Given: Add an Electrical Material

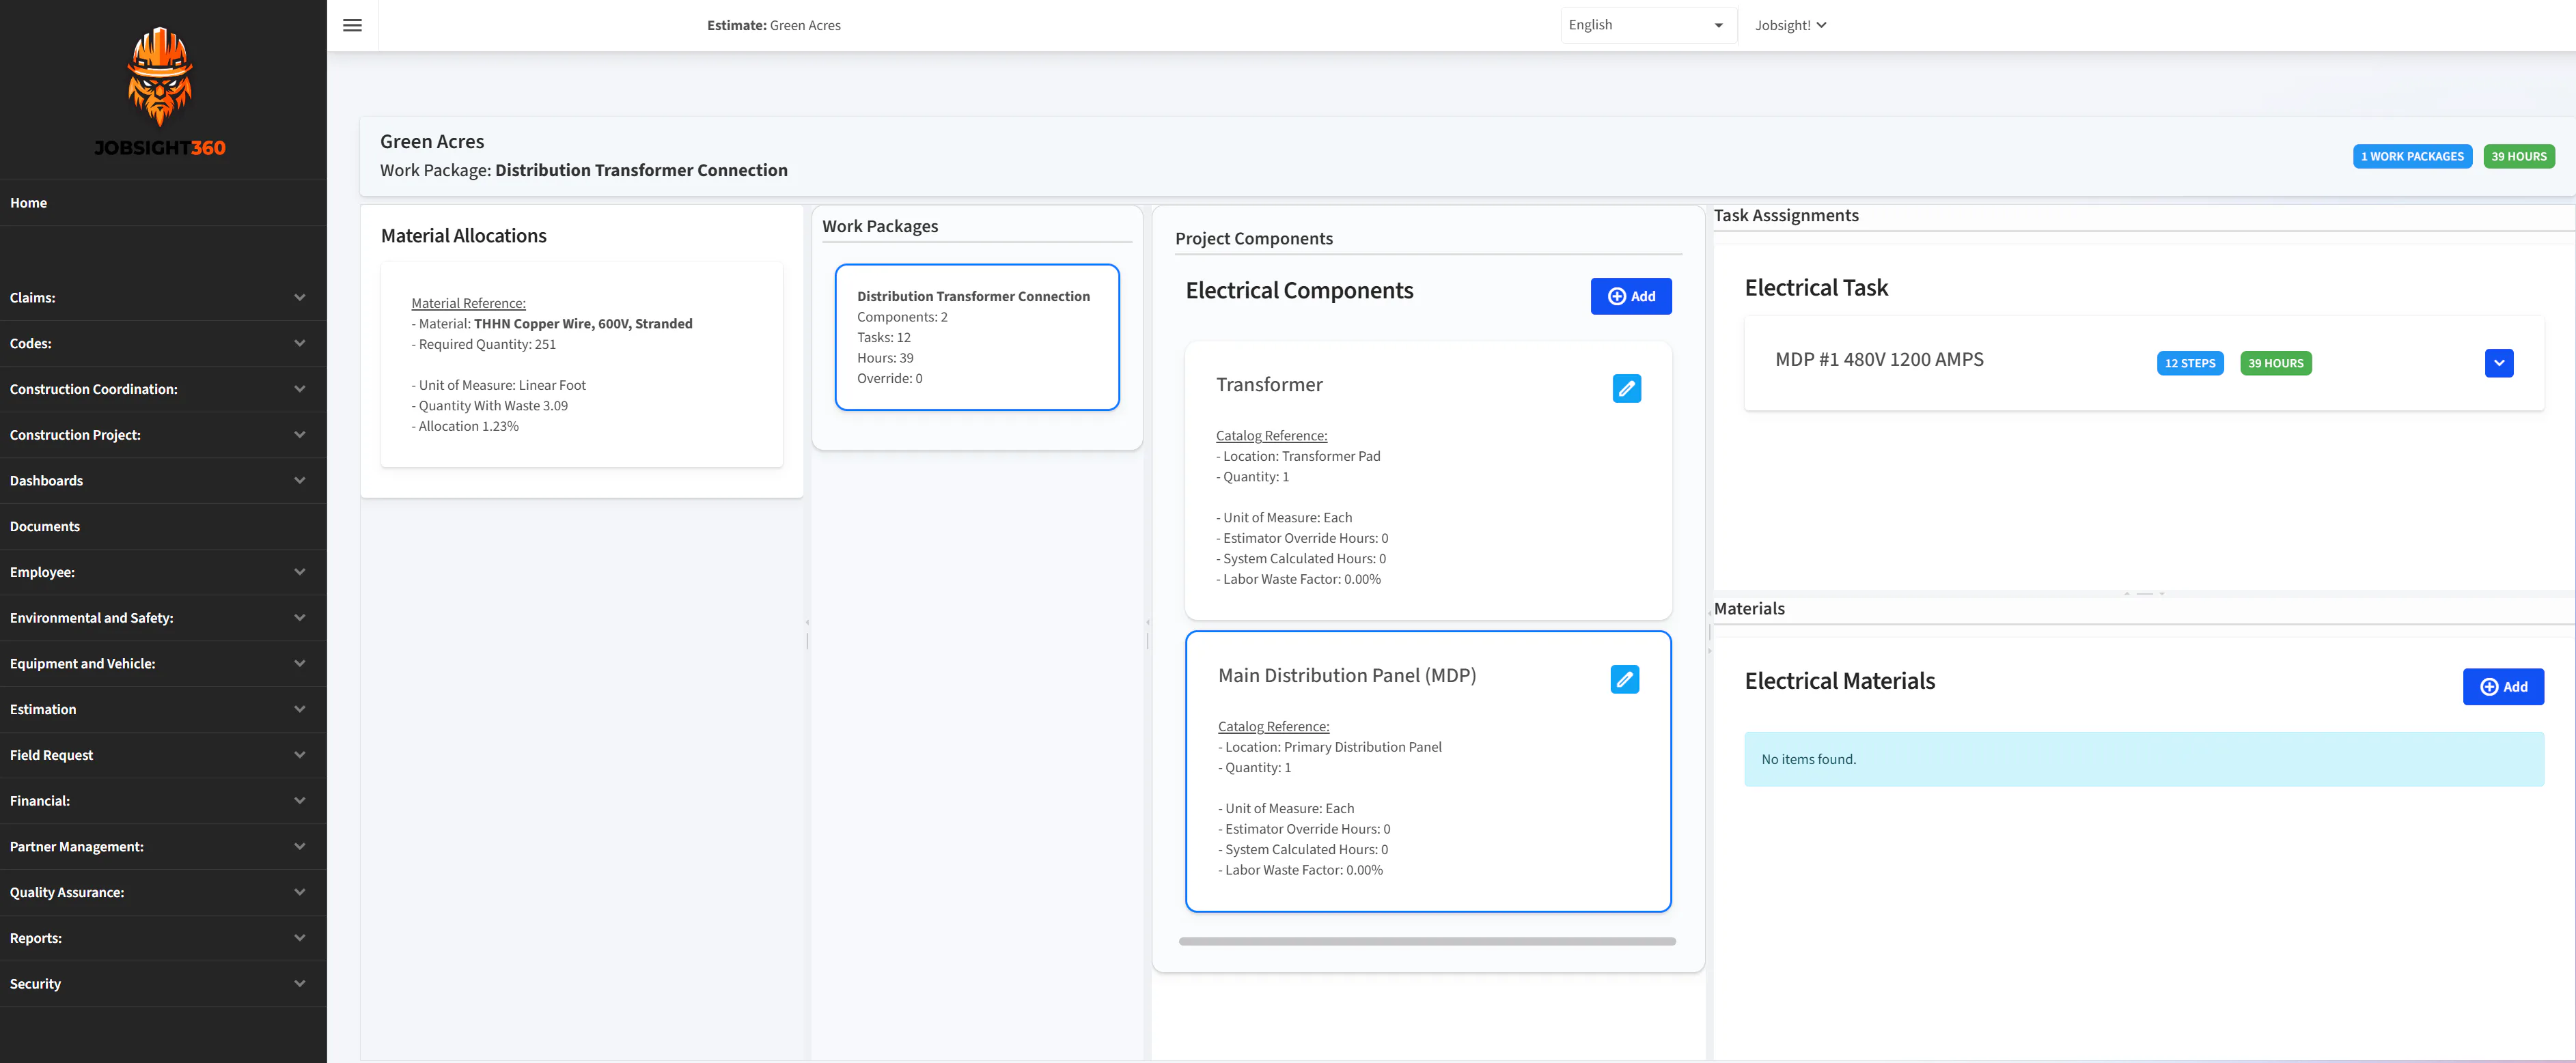Looking at the screenshot, I should [x=2502, y=686].
